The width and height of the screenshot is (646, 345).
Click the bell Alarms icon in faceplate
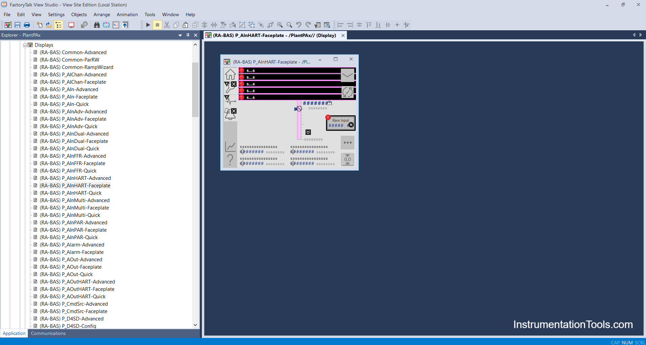coord(230,114)
